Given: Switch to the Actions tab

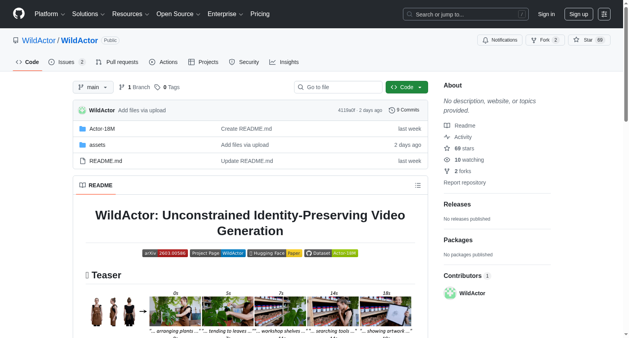Looking at the screenshot, I should [x=164, y=62].
